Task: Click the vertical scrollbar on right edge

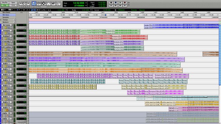Action: point(220,55)
